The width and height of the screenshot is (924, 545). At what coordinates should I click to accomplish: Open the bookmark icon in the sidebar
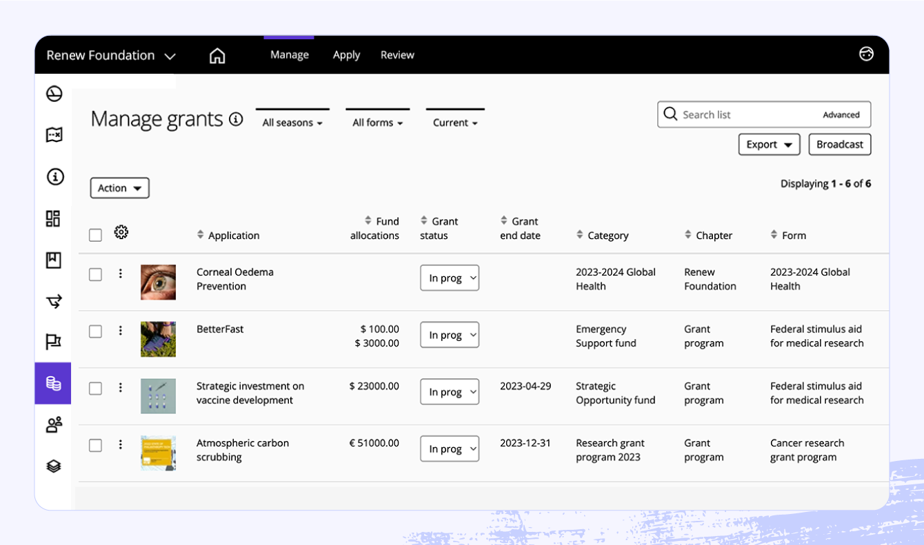point(53,260)
